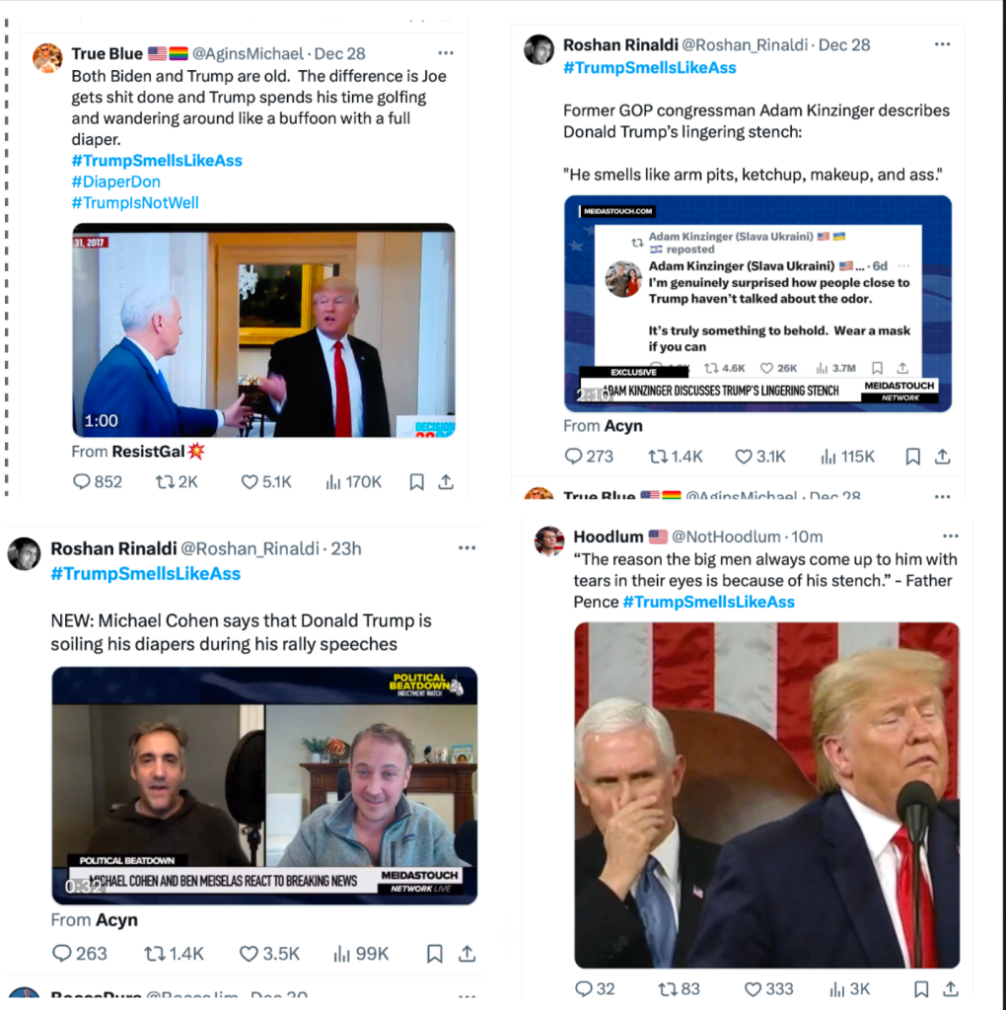Like the Hoodlum tweet with 333 hearts
Screen dimensions: 1006x1010
click(x=768, y=988)
